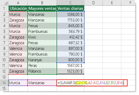139x95 pixels.
Task: Select Frambuesas cell in row 9
Action: click(x=42, y=54)
